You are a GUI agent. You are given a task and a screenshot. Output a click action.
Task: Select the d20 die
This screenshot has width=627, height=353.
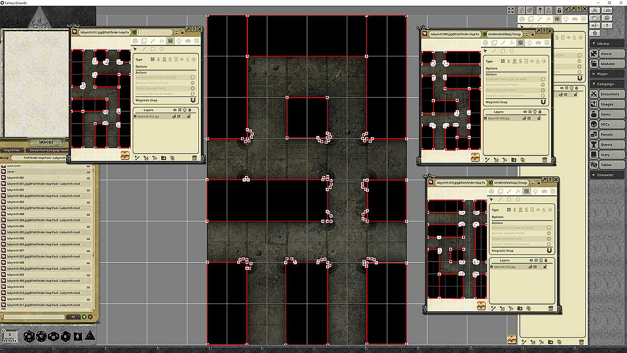pyautogui.click(x=29, y=336)
